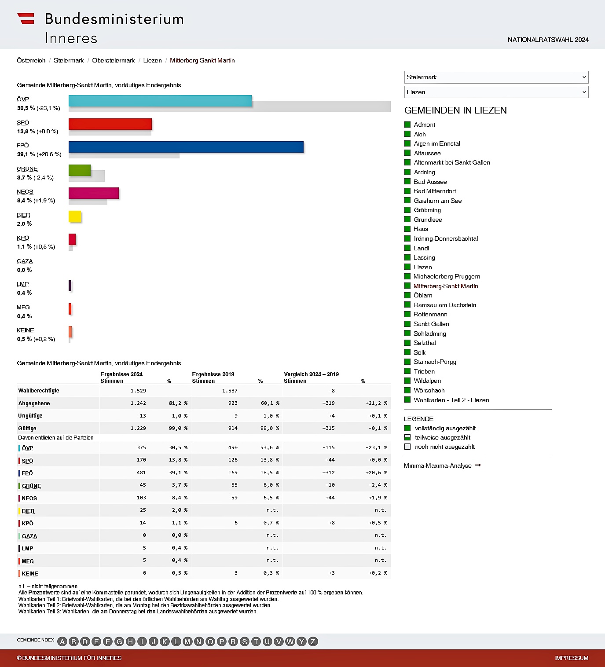Click the arrow next to Minima-Maxima-Analyse
The height and width of the screenshot is (667, 605).
pyautogui.click(x=478, y=465)
